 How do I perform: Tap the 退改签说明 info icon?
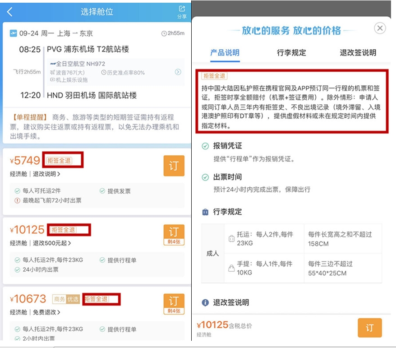(x=205, y=302)
